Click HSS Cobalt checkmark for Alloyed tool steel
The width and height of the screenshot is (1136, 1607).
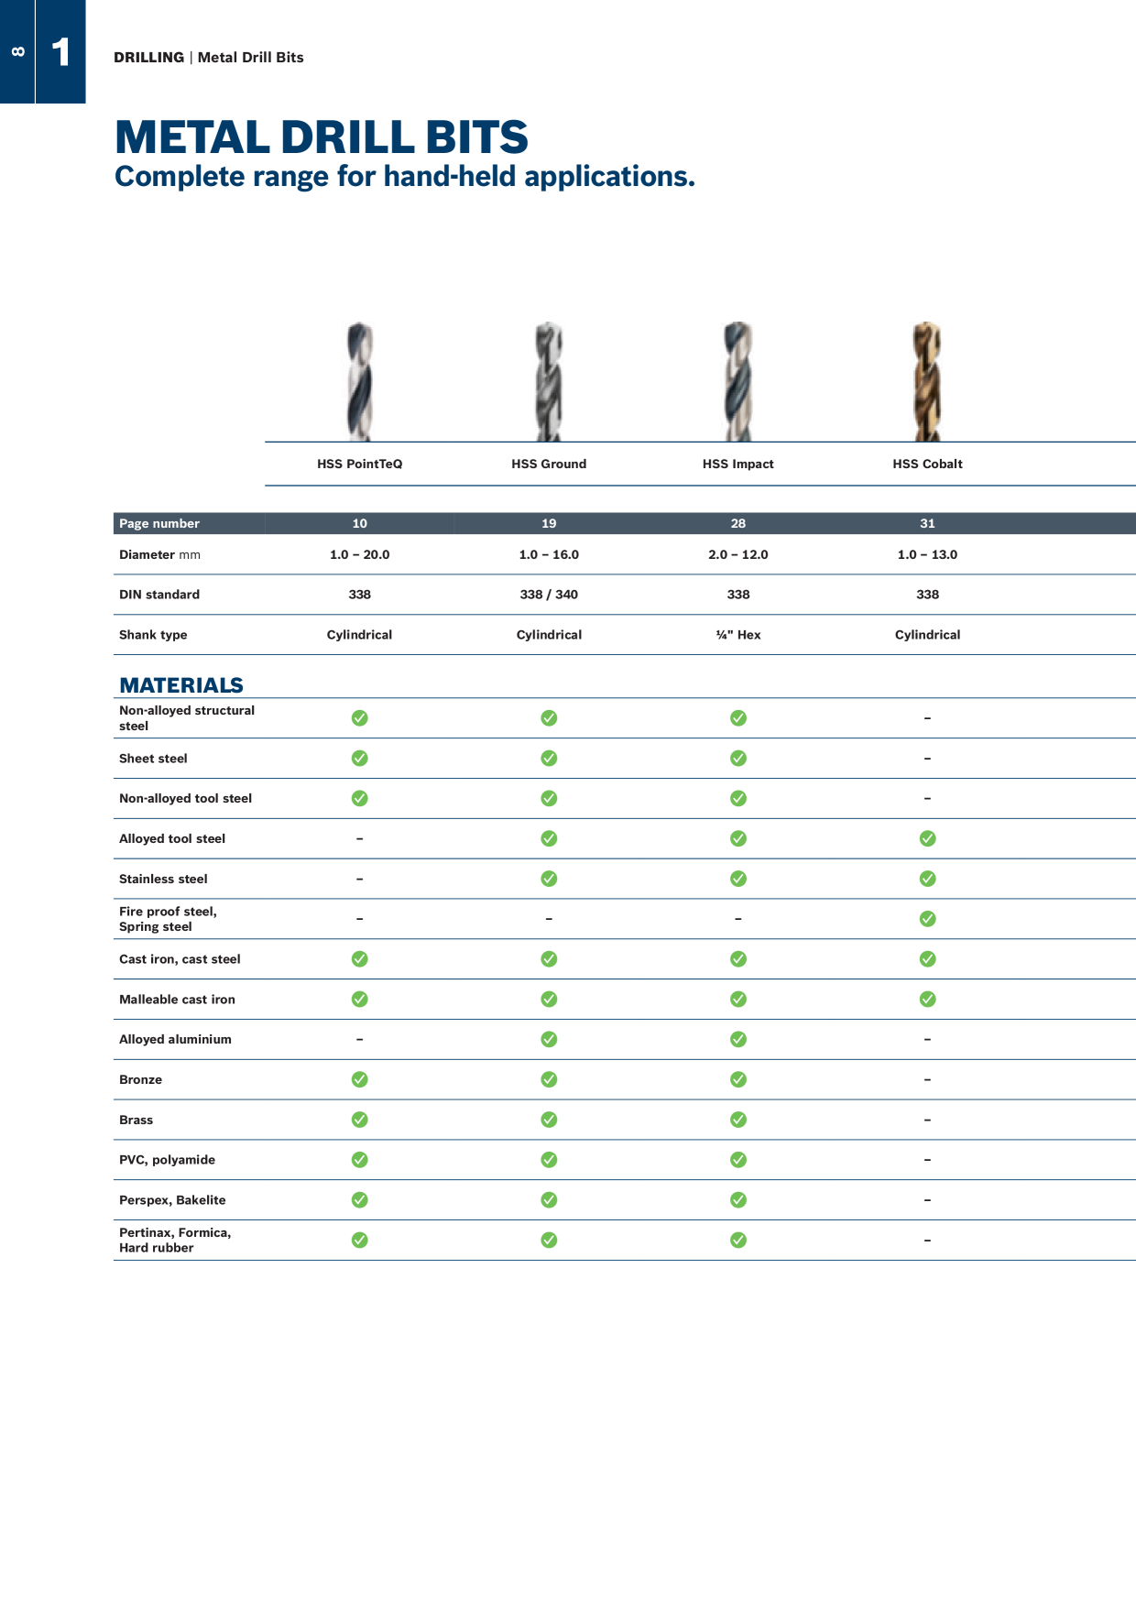click(928, 838)
